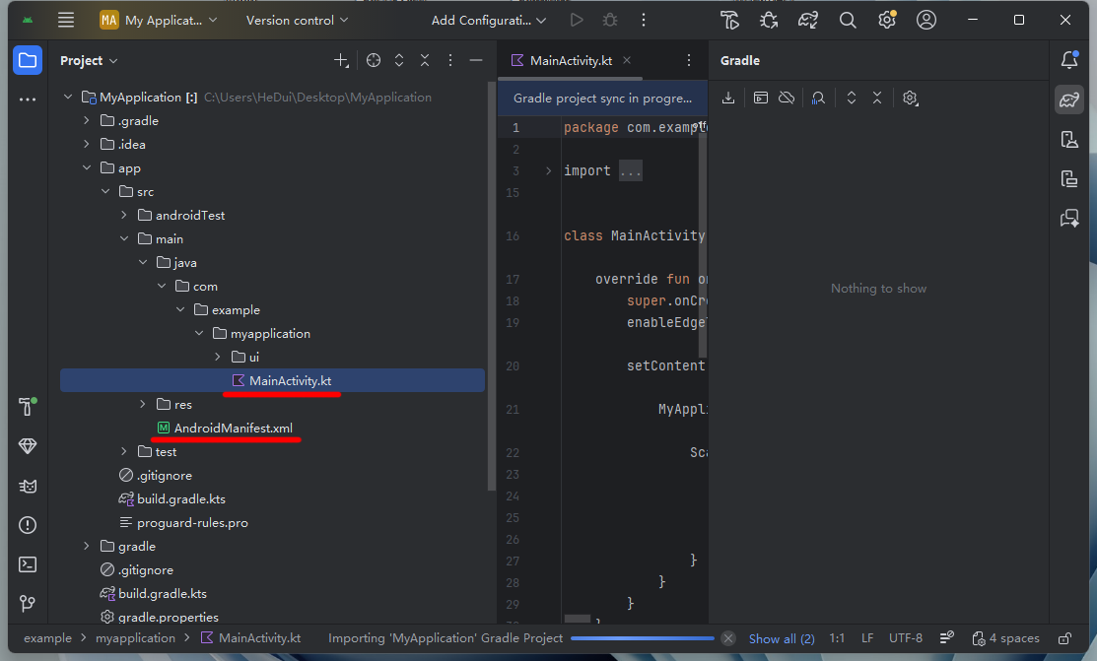
Task: Select the MainActivity.kt editor tab
Action: (570, 59)
